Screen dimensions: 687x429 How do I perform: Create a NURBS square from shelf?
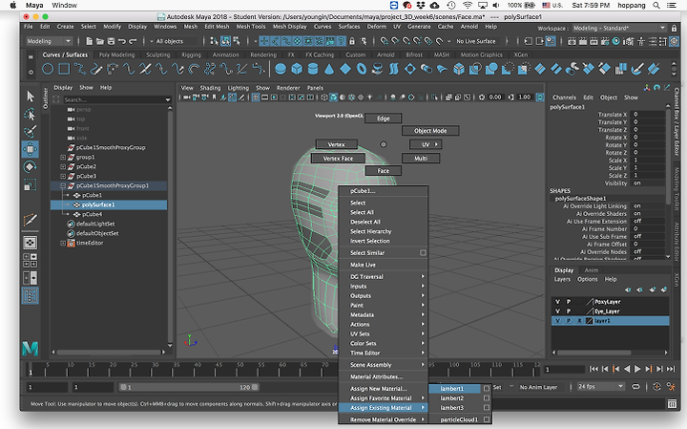click(x=64, y=69)
